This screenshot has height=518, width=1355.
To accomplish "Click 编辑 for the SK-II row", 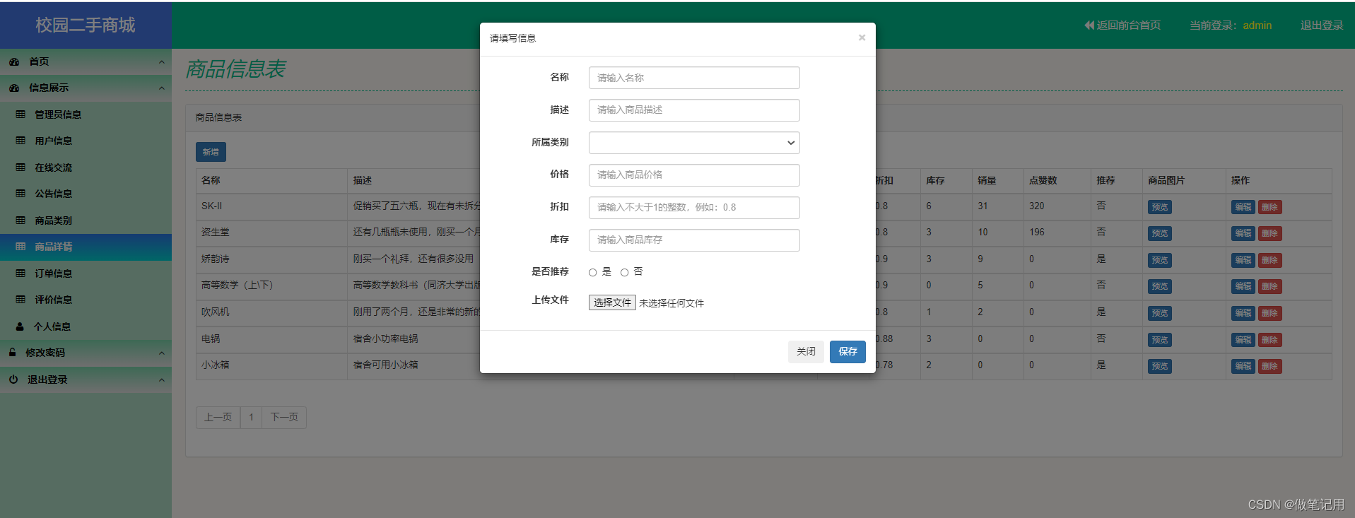I will (x=1243, y=207).
